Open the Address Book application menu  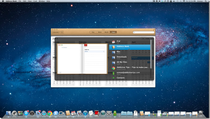(11, 1)
